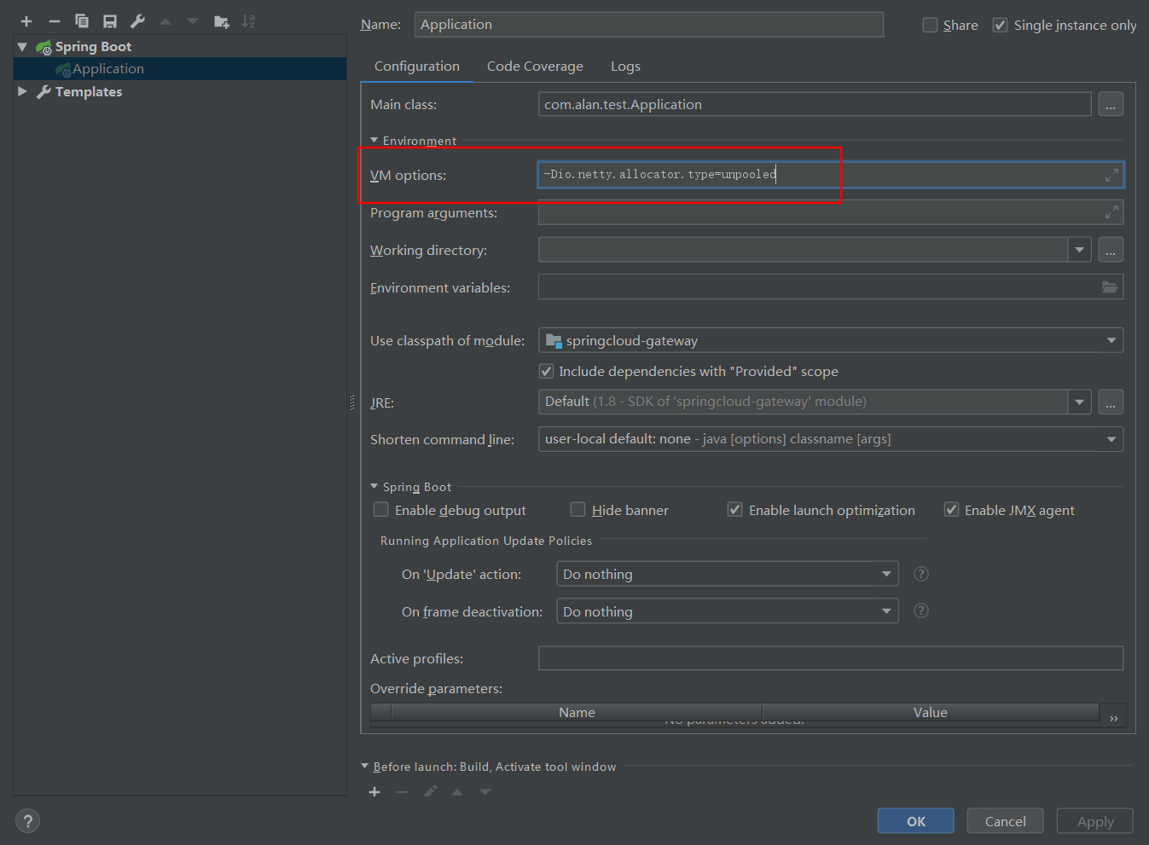Click the save configuration disk icon
Viewport: 1149px width, 845px height.
click(110, 21)
